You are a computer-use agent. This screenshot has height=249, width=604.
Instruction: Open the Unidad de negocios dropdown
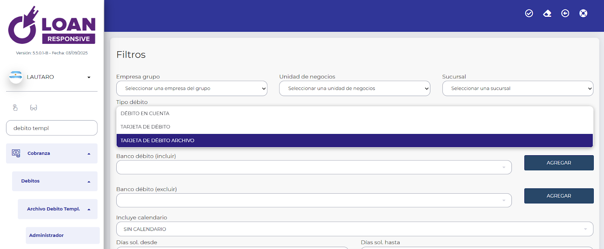pyautogui.click(x=354, y=89)
